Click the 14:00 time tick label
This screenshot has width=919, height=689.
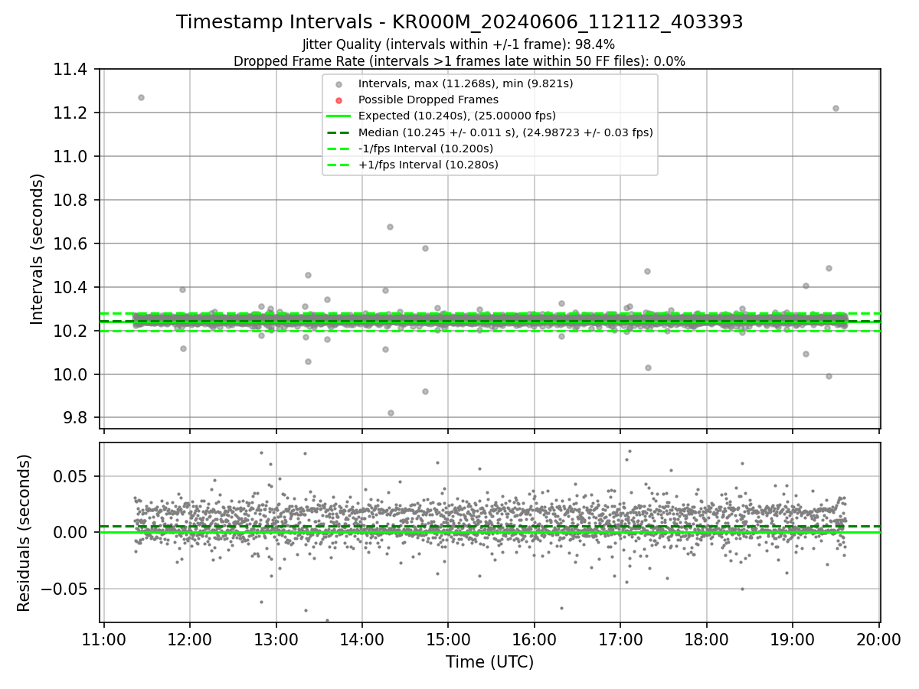[361, 639]
